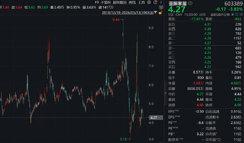The image size is (244, 143).
Task: Open the help question mark icon
Action: [x=155, y=2]
